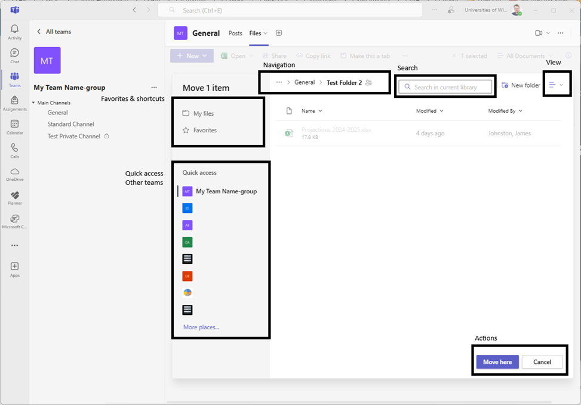This screenshot has width=581, height=405.
Task: Select My files in the move dialog
Action: pos(203,113)
